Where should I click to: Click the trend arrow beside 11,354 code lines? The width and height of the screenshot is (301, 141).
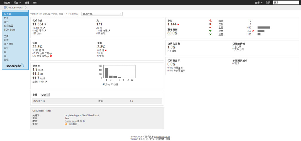[45, 24]
